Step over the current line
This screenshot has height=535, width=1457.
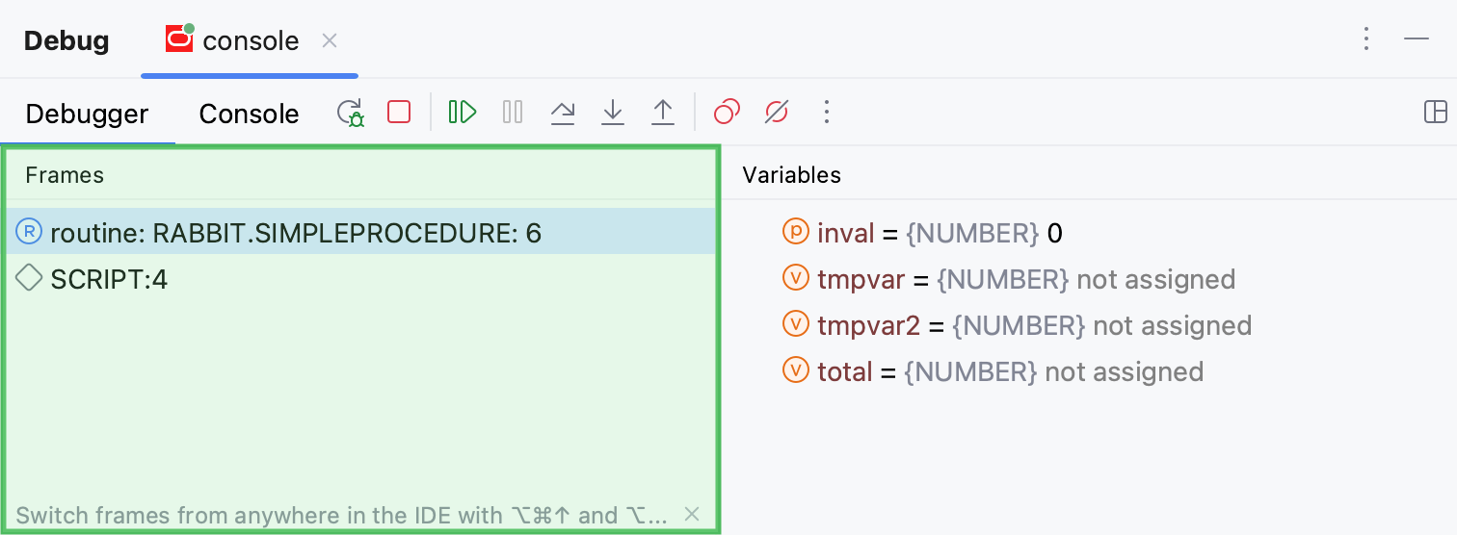click(563, 113)
